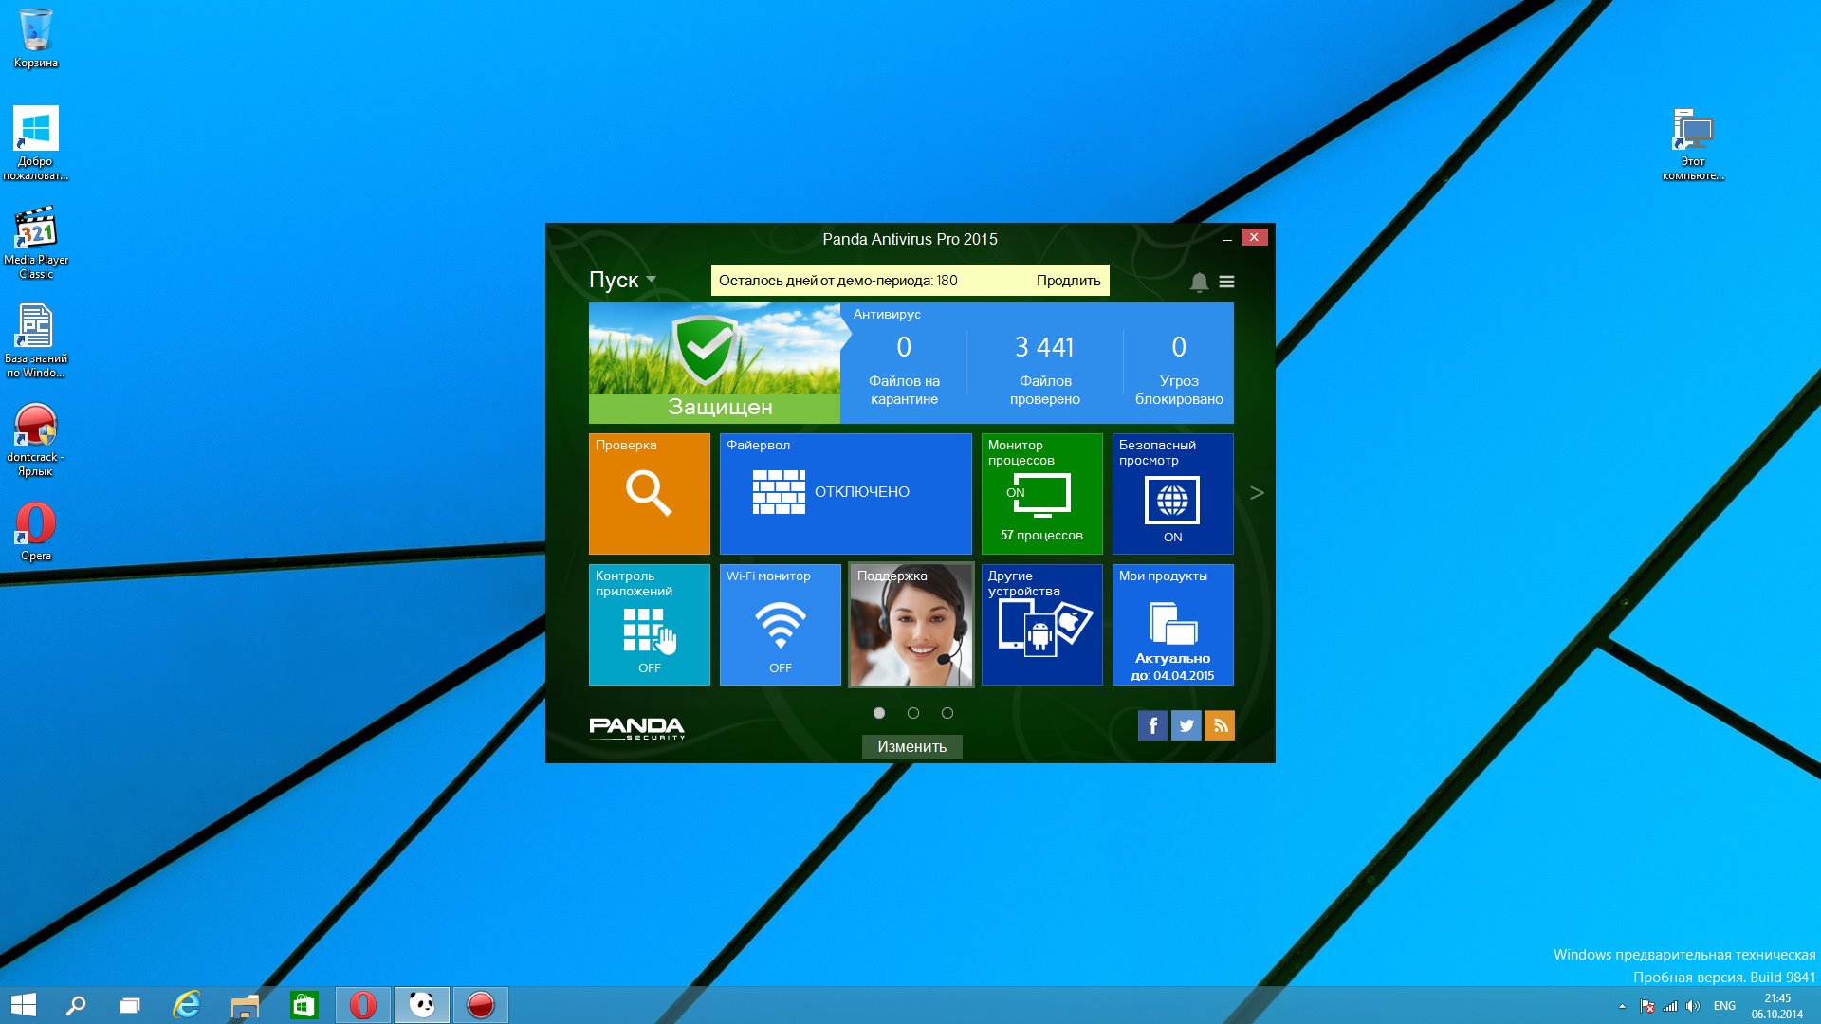
Task: Open the volume speaker tray icon
Action: [1693, 1006]
